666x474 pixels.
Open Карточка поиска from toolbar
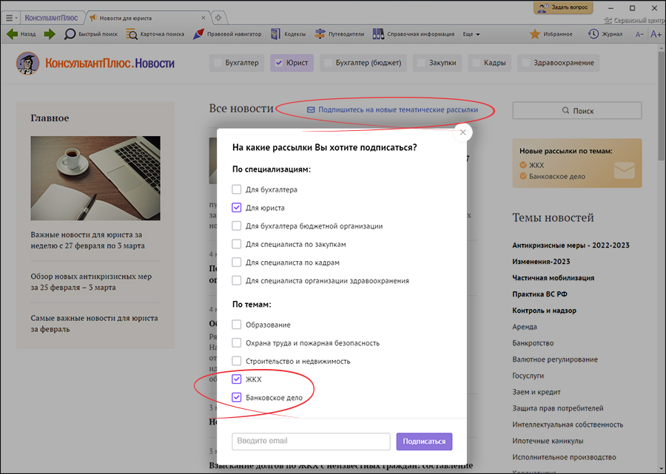[132, 34]
